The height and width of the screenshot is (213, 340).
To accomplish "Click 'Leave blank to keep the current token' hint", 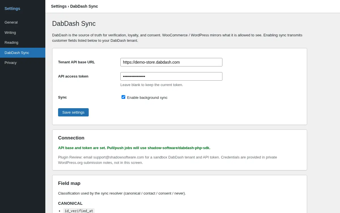I will point(152,85).
